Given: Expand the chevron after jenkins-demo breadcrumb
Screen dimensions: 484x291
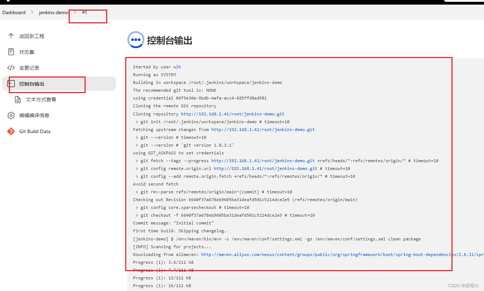Looking at the screenshot, I should [75, 12].
